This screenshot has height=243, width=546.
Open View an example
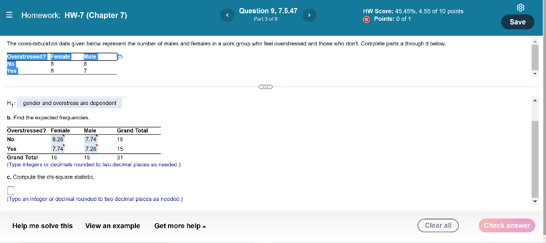pyautogui.click(x=113, y=226)
